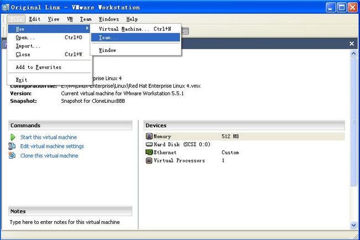Click the vertical scrollbar thumb
The height and width of the screenshot is (240, 360).
point(353,122)
